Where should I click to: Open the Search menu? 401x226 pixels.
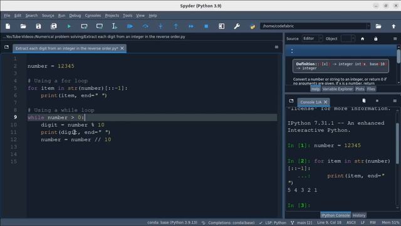pyautogui.click(x=31, y=16)
